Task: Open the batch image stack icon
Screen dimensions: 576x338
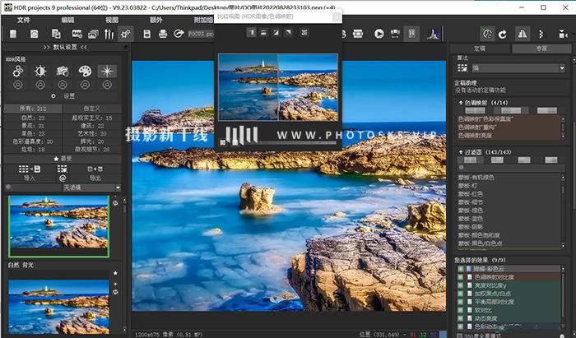Action: [x=93, y=35]
